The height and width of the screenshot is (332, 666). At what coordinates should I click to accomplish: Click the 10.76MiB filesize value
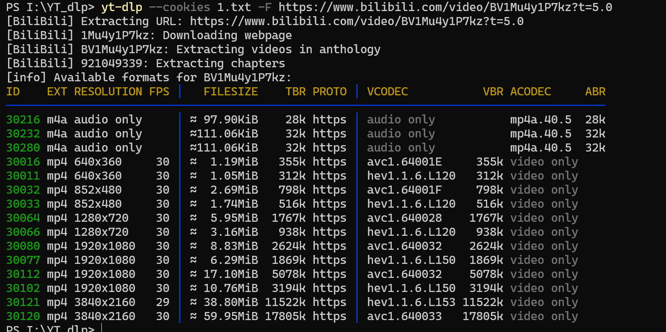click(231, 288)
